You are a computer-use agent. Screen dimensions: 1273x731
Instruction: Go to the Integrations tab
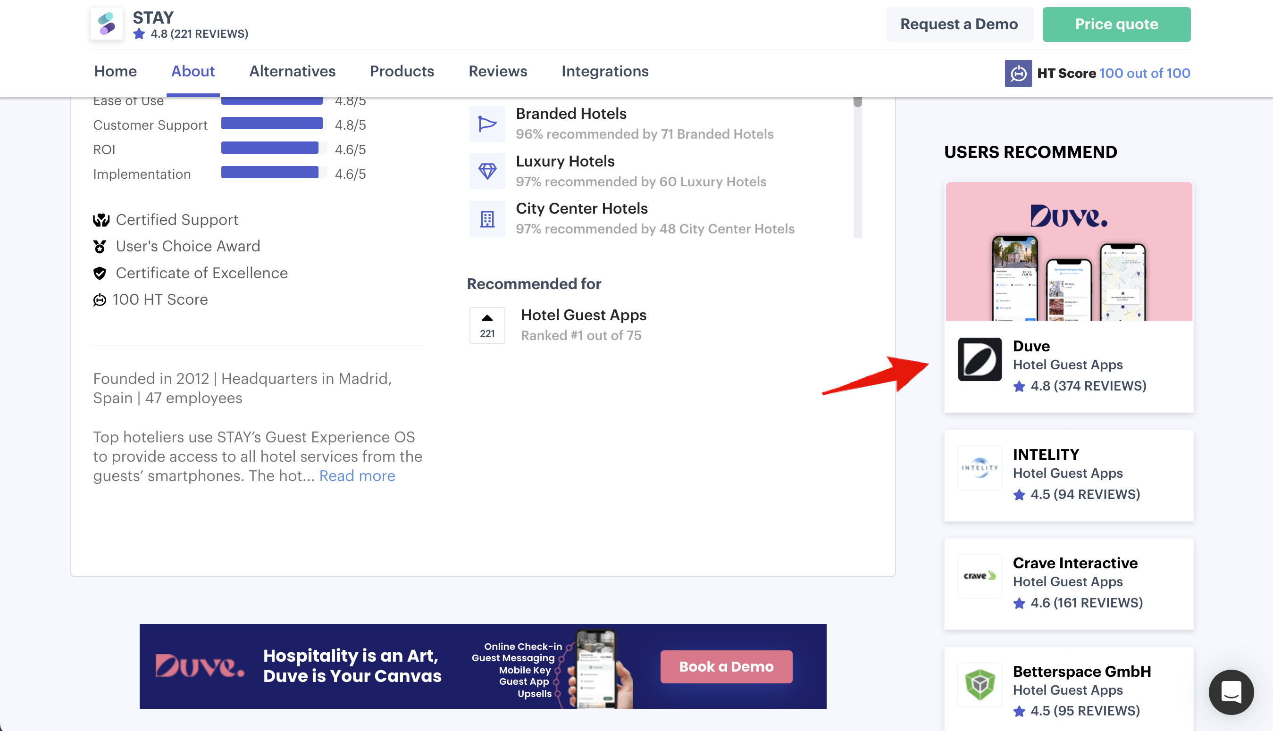click(604, 71)
